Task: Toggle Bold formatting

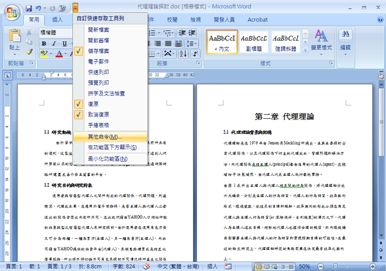Action: (x=44, y=44)
